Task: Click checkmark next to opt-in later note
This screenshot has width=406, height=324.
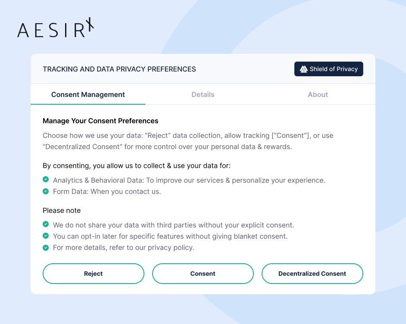Action: pyautogui.click(x=46, y=236)
